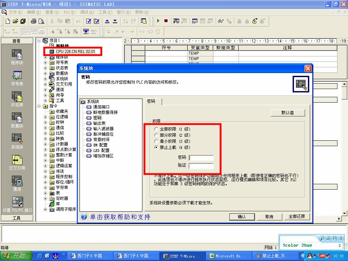
Task: Click the 全部还原 button
Action: pos(297,216)
